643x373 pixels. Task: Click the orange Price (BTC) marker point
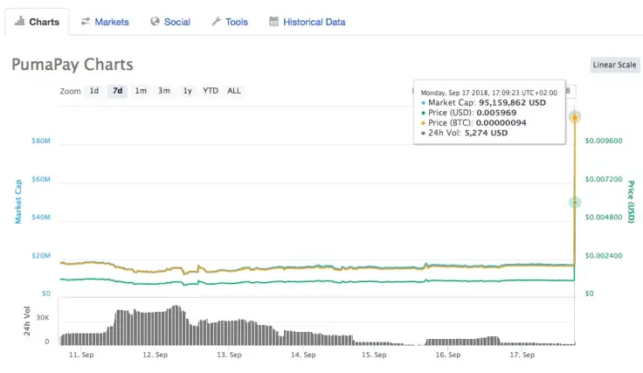[574, 116]
